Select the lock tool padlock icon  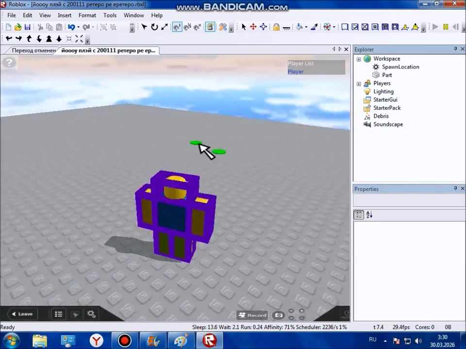276,27
